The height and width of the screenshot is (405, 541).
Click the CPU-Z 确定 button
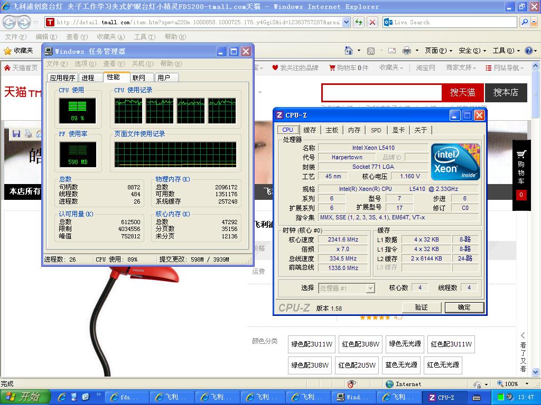click(464, 307)
